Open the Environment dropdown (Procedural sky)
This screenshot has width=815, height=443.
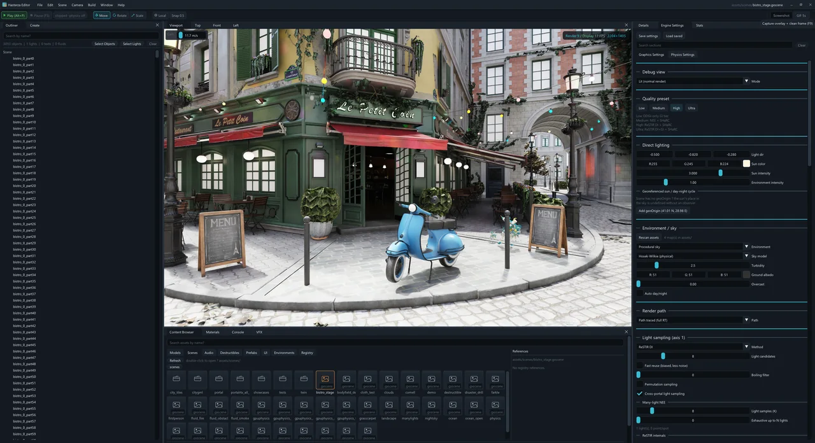click(x=693, y=246)
